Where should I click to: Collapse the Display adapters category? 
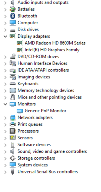[5, 36]
